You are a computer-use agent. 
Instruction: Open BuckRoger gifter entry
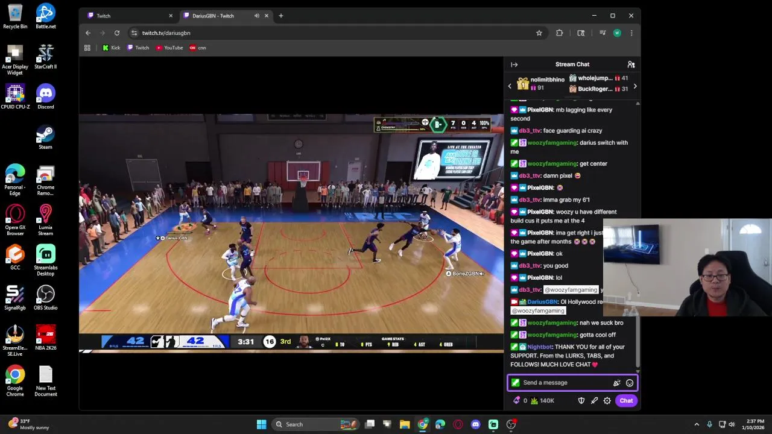coord(599,89)
